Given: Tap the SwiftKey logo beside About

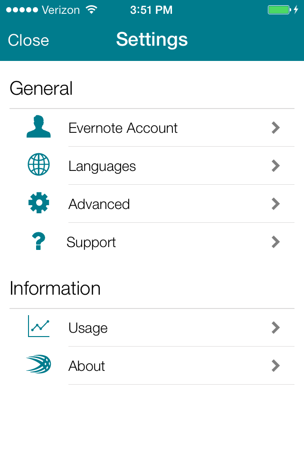Looking at the screenshot, I should coord(38,365).
